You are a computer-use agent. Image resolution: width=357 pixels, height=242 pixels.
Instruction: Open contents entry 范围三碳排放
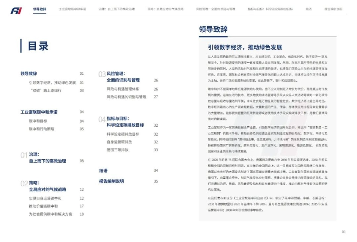click(118, 150)
